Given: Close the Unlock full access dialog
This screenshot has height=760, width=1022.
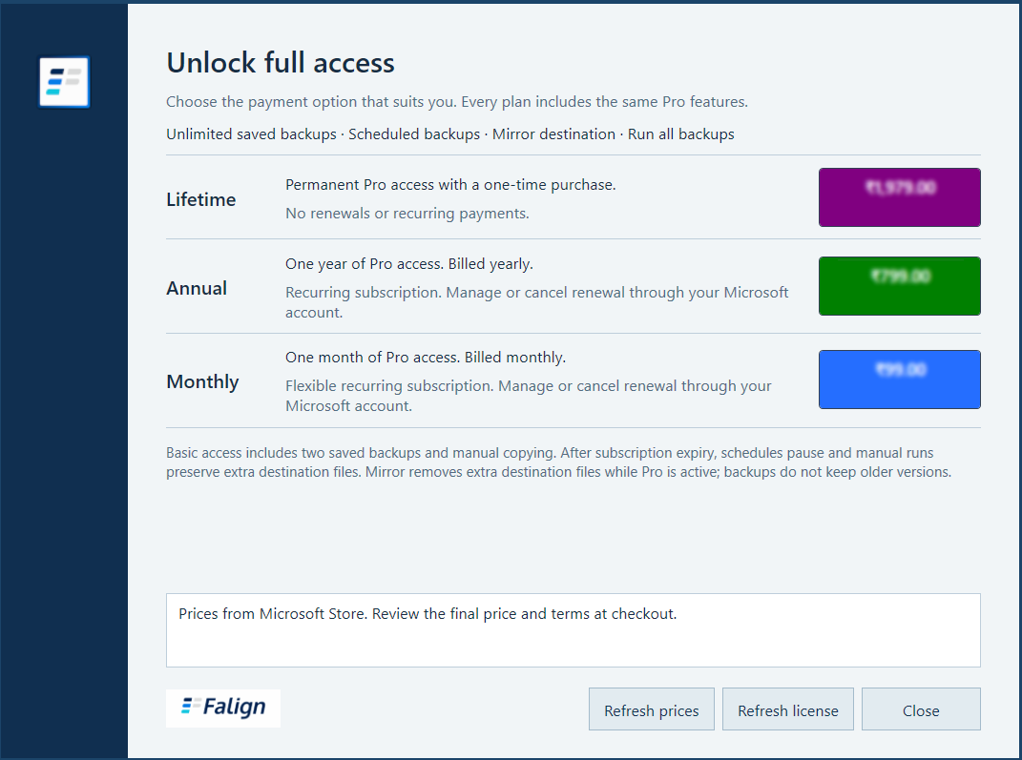Looking at the screenshot, I should point(921,709).
